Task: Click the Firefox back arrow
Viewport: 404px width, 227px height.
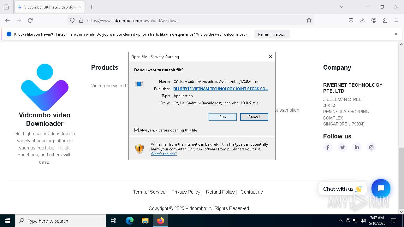Action: (x=8, y=20)
